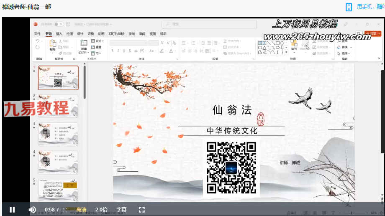The width and height of the screenshot is (385, 216).
Task: Open the 切换 transitions tab
Action: (91, 33)
